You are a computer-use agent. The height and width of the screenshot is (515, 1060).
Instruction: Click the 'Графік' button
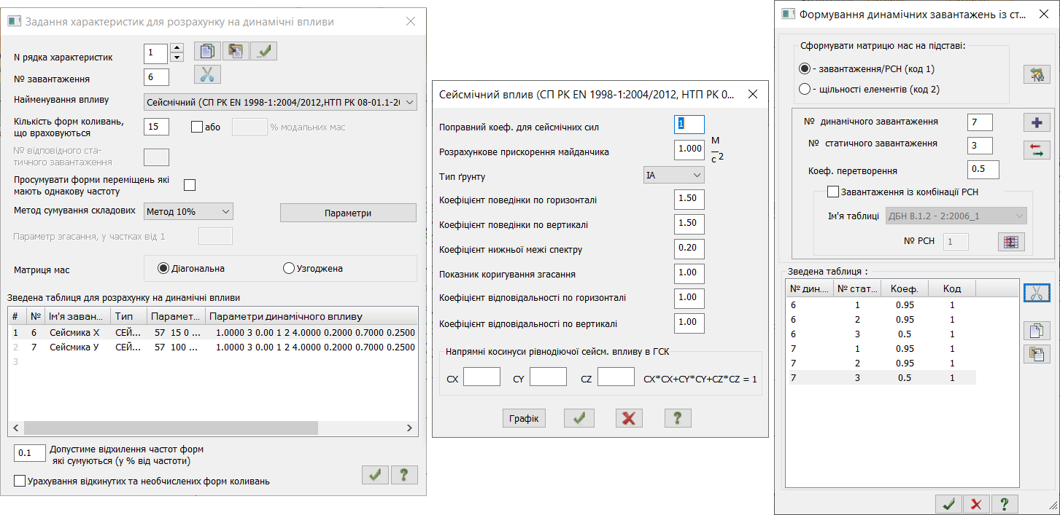tap(524, 418)
